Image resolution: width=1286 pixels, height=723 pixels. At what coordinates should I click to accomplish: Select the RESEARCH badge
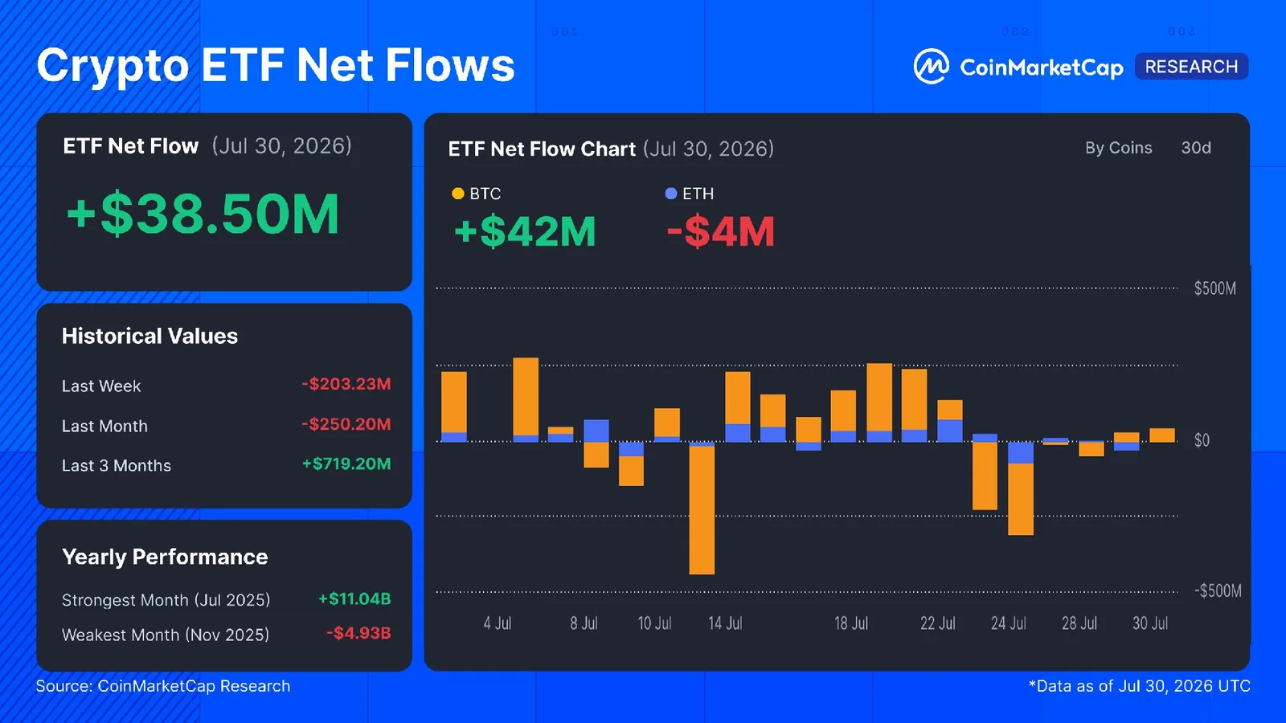(x=1191, y=67)
